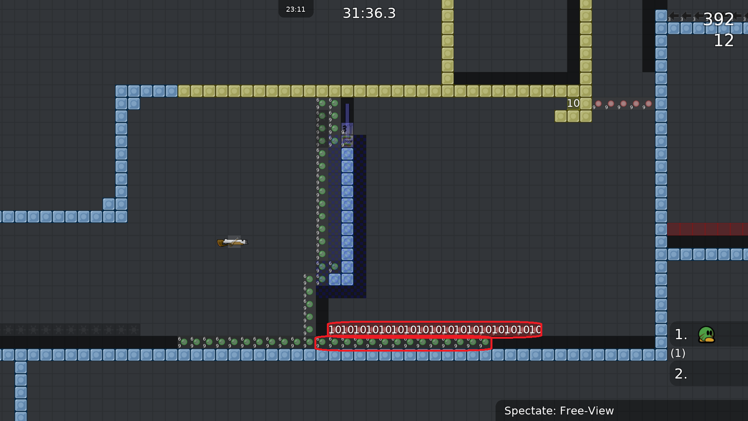Open the Spectate: Free-View bar
This screenshot has width=748, height=421.
559,410
